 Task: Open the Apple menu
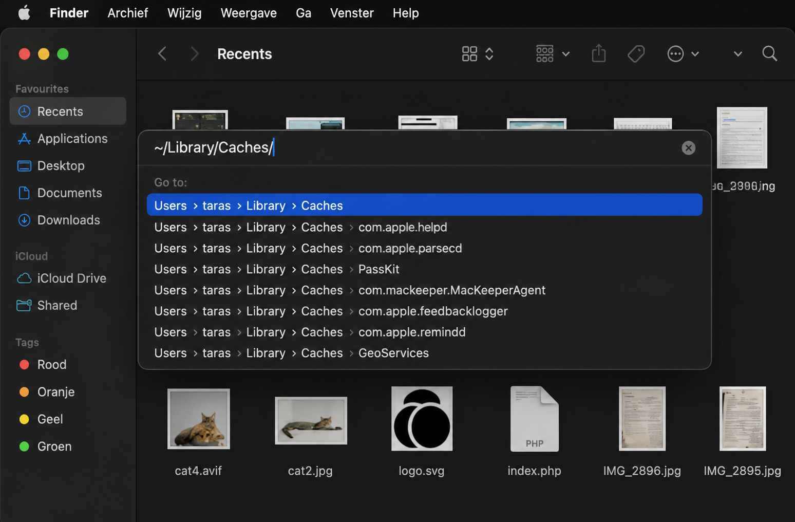(24, 13)
